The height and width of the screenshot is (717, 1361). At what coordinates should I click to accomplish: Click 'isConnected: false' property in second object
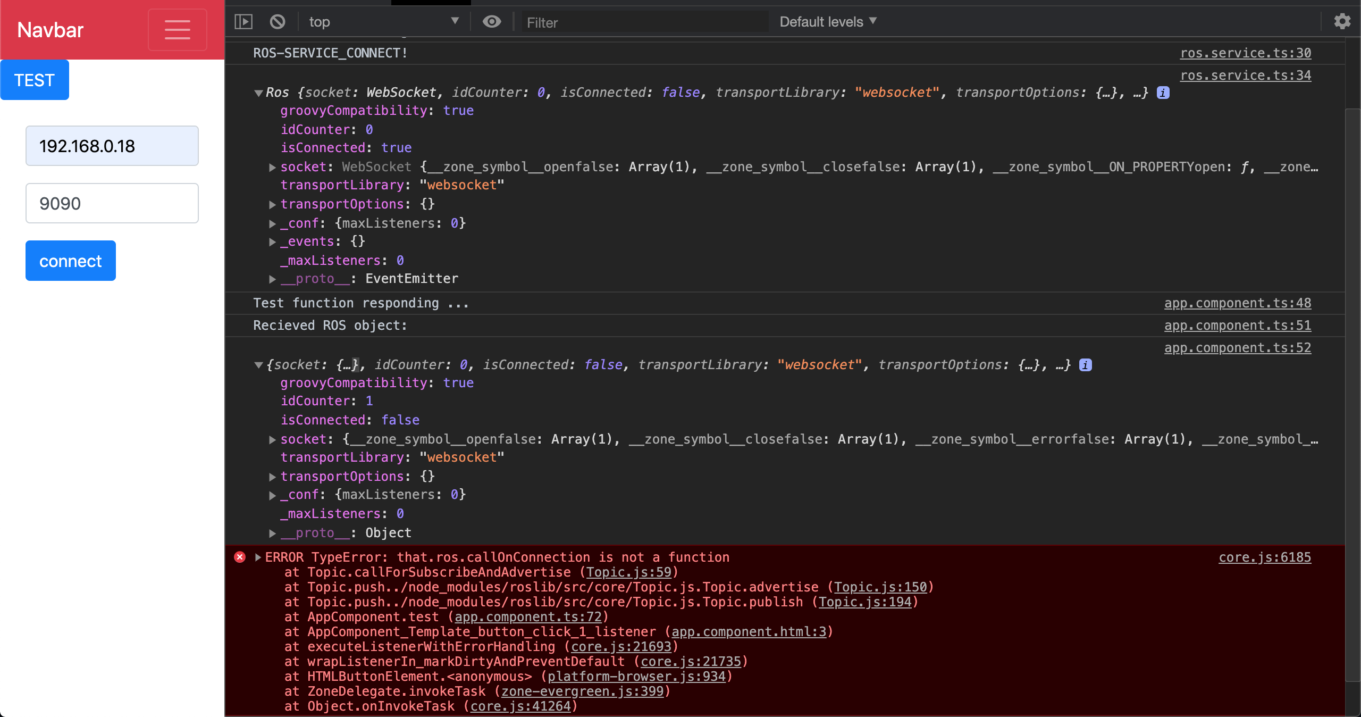click(x=350, y=420)
